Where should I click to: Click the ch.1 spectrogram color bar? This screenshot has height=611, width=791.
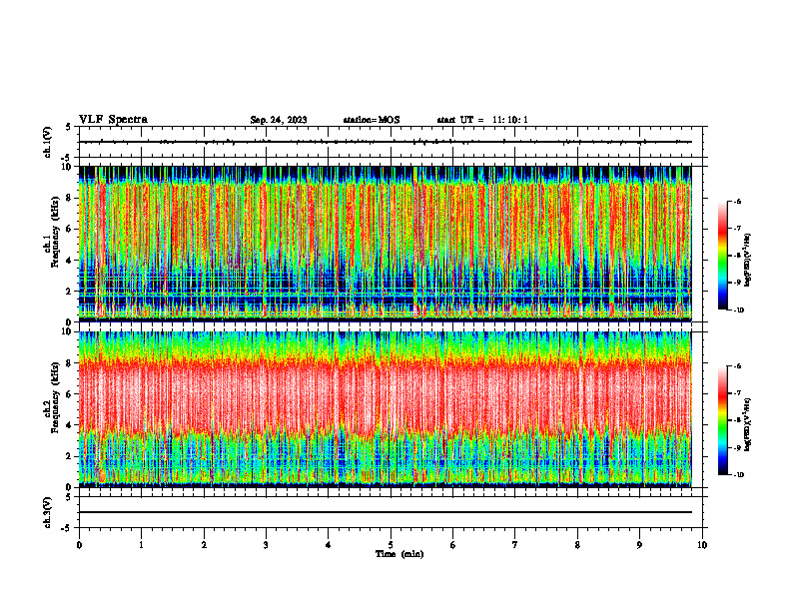tap(722, 256)
